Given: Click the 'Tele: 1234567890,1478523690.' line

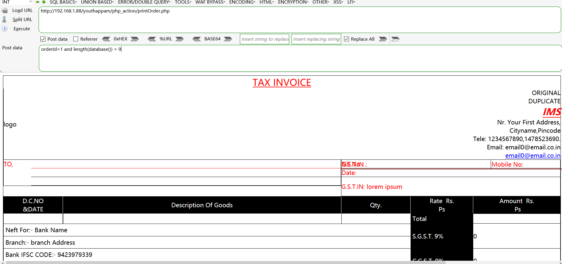Looking at the screenshot, I should pyautogui.click(x=517, y=139).
